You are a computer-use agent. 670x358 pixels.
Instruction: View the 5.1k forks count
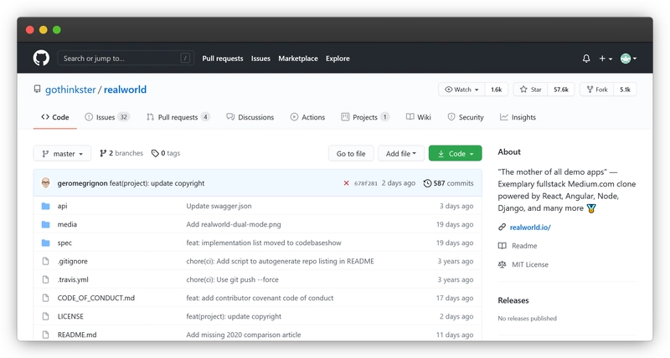click(x=625, y=89)
